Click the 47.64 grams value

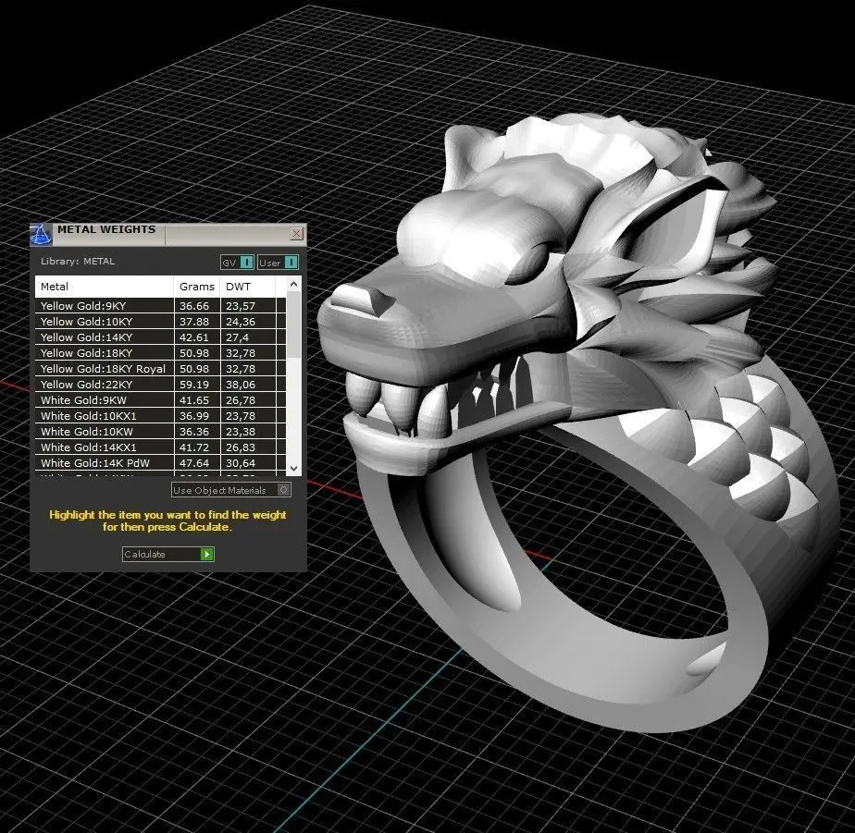(x=194, y=463)
